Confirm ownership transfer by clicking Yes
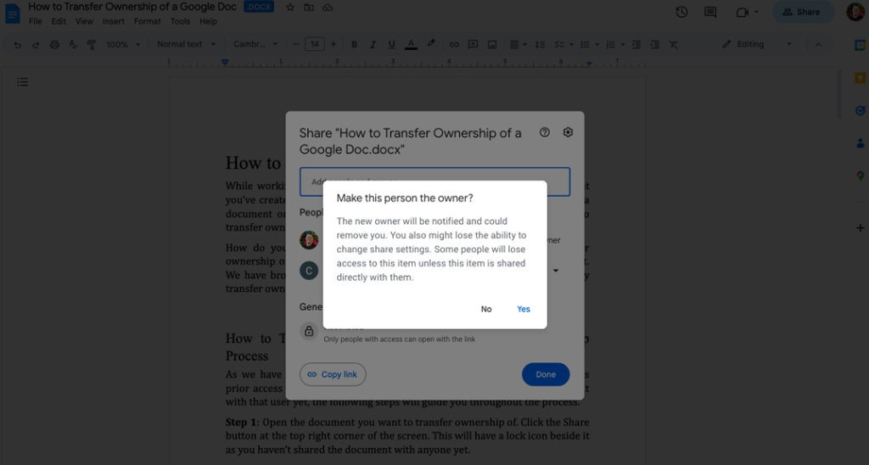869x465 pixels. [x=524, y=309]
